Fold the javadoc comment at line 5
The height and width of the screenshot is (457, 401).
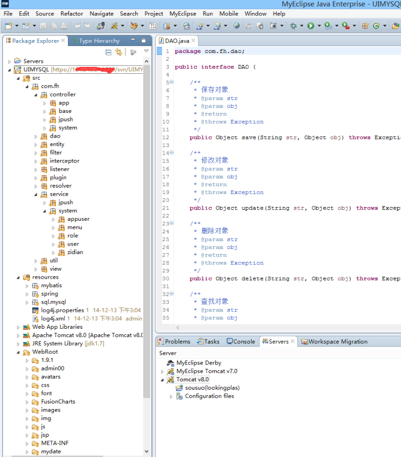[172, 82]
